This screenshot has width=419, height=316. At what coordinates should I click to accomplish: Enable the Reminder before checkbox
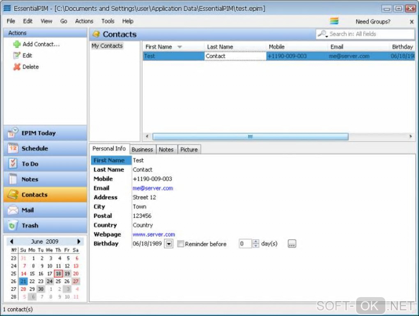[x=181, y=244]
